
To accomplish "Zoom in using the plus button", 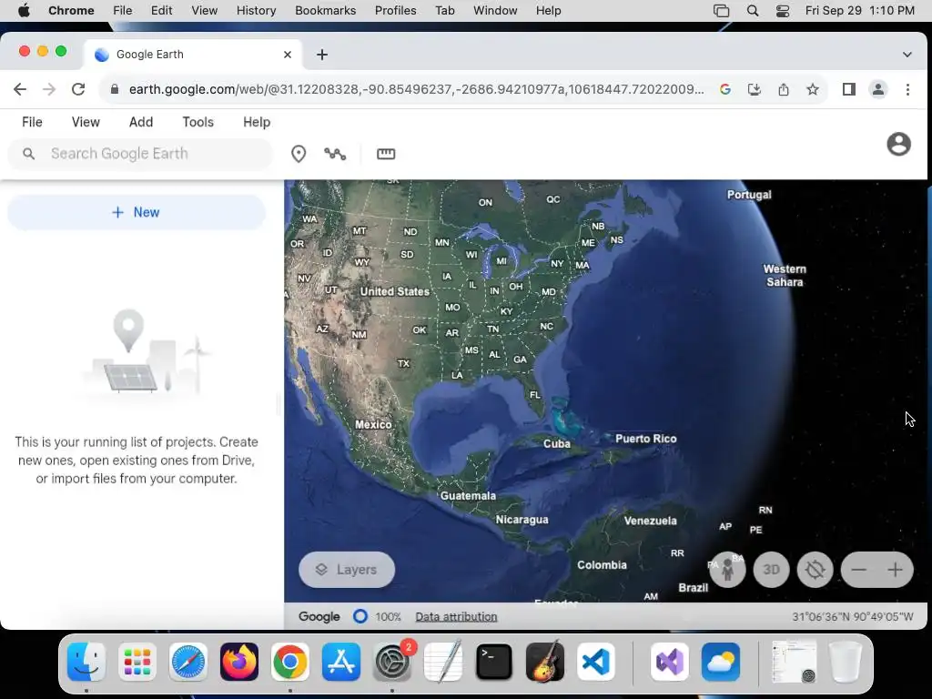I will click(896, 570).
